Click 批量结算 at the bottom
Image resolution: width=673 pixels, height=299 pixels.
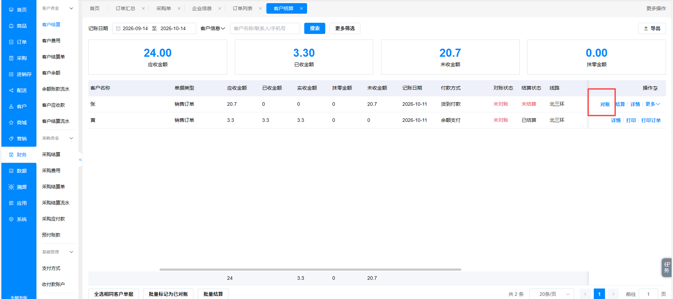[x=213, y=294]
